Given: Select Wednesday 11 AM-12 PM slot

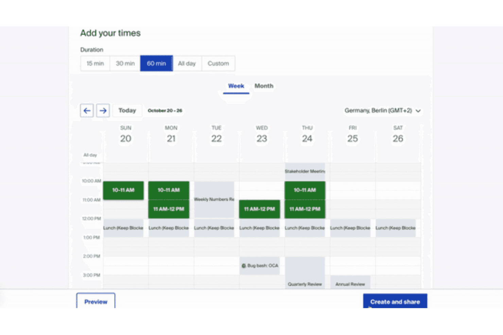Looking at the screenshot, I should click(x=259, y=209).
